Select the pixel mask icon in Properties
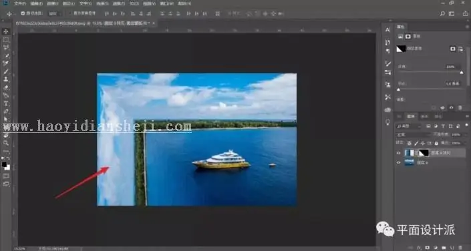The height and width of the screenshot is (251, 471). click(453, 49)
